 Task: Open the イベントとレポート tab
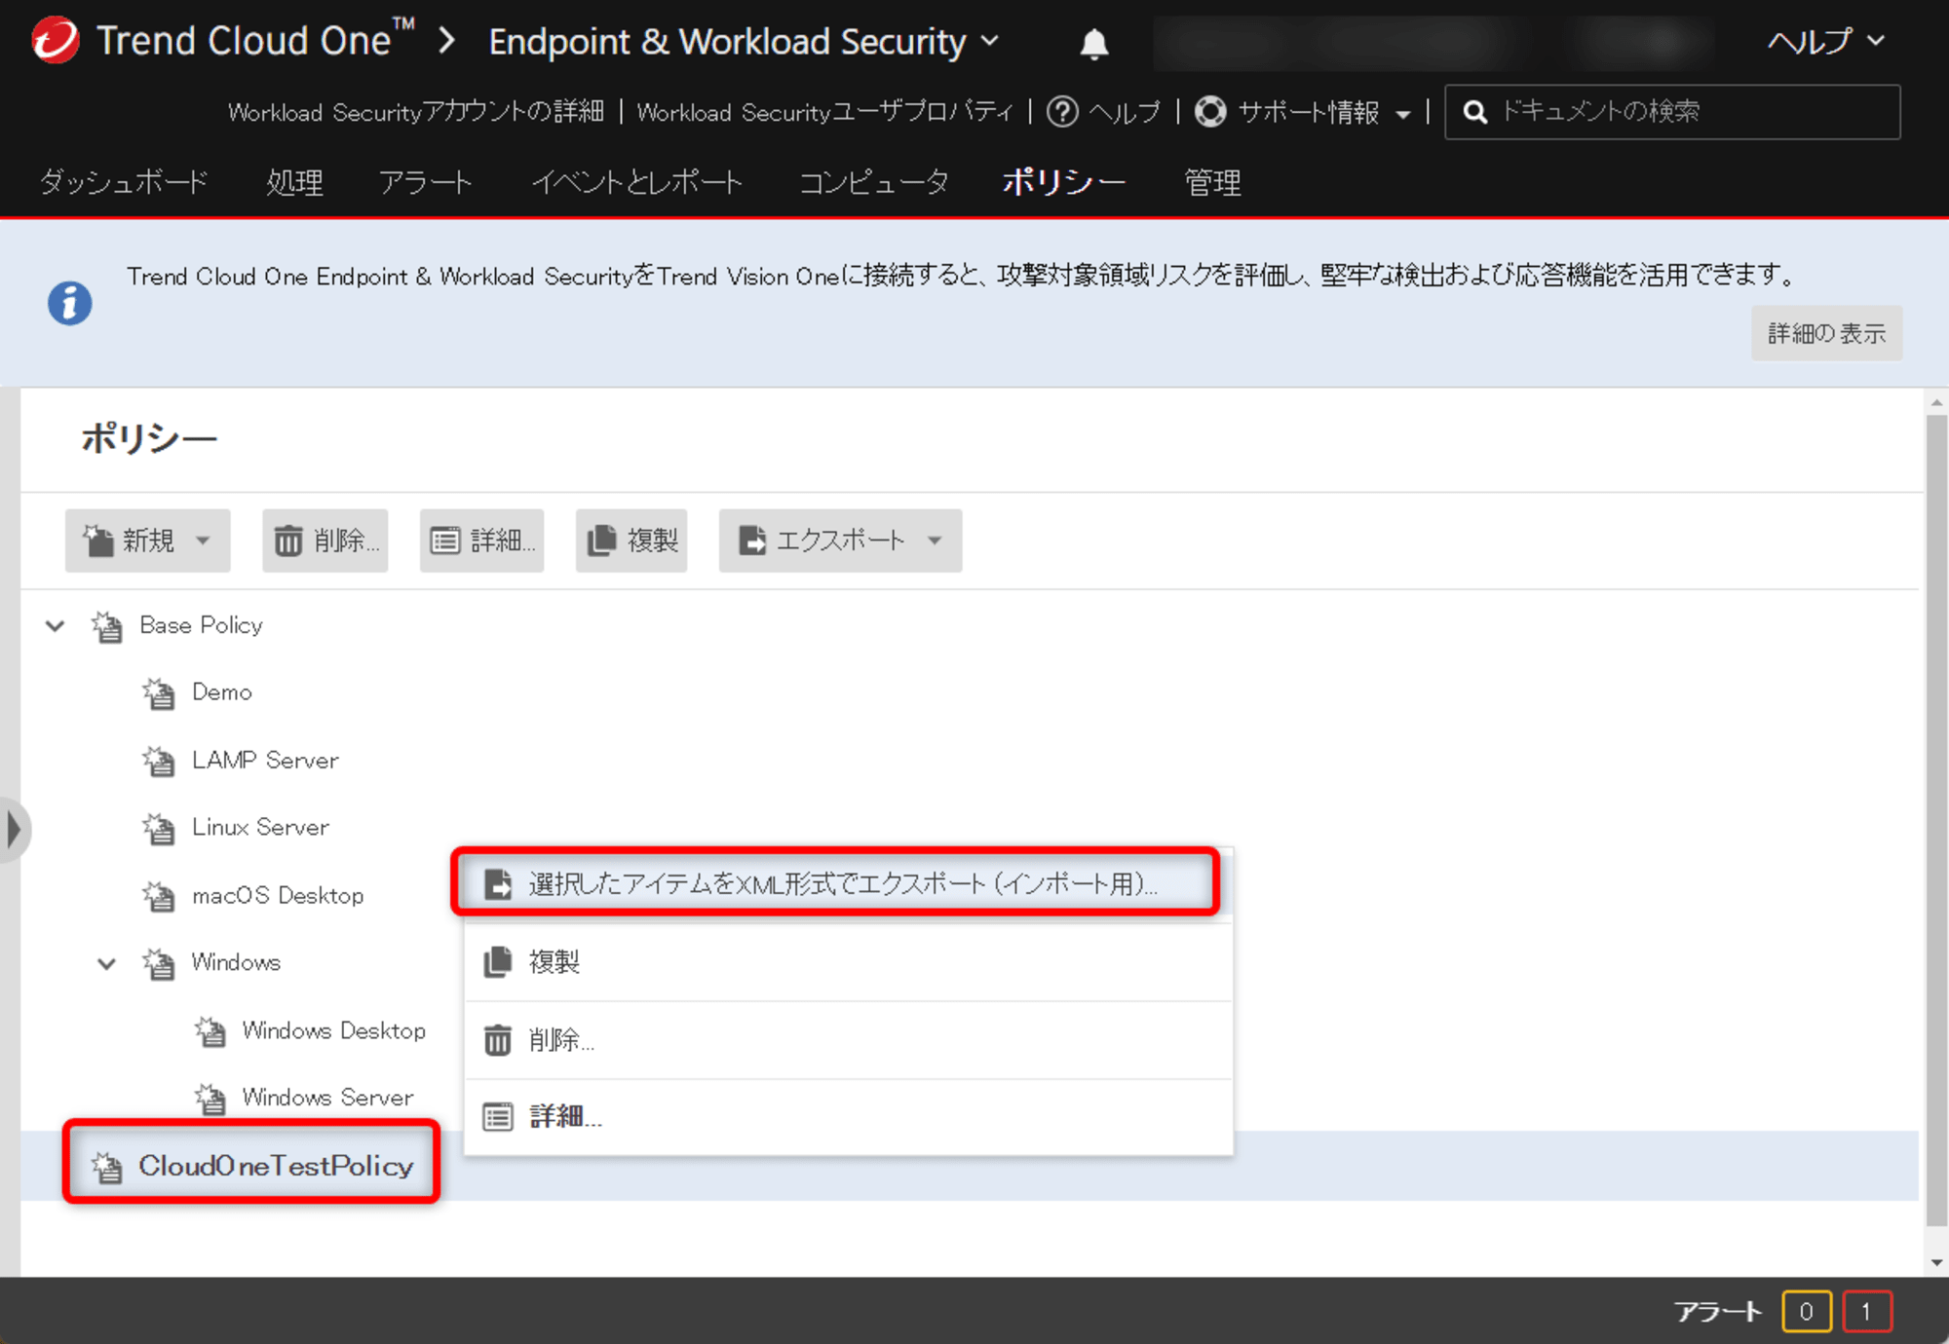(637, 182)
